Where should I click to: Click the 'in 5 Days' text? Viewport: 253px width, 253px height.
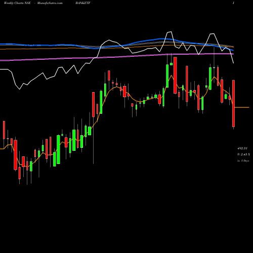click(243, 161)
